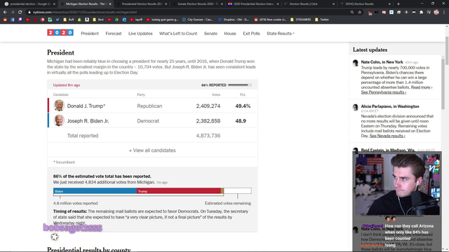The height and width of the screenshot is (252, 449).
Task: Click the browser forward arrow
Action: (13, 13)
